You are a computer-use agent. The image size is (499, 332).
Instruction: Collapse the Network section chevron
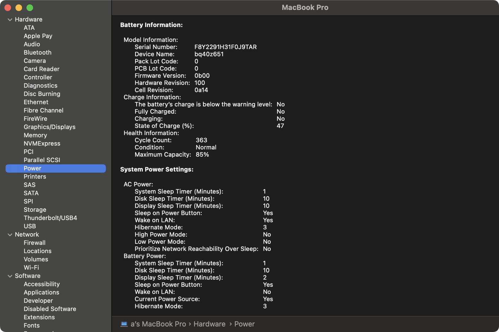[10, 235]
